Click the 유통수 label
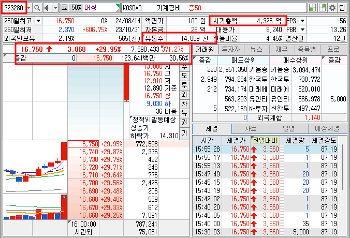 154,38
